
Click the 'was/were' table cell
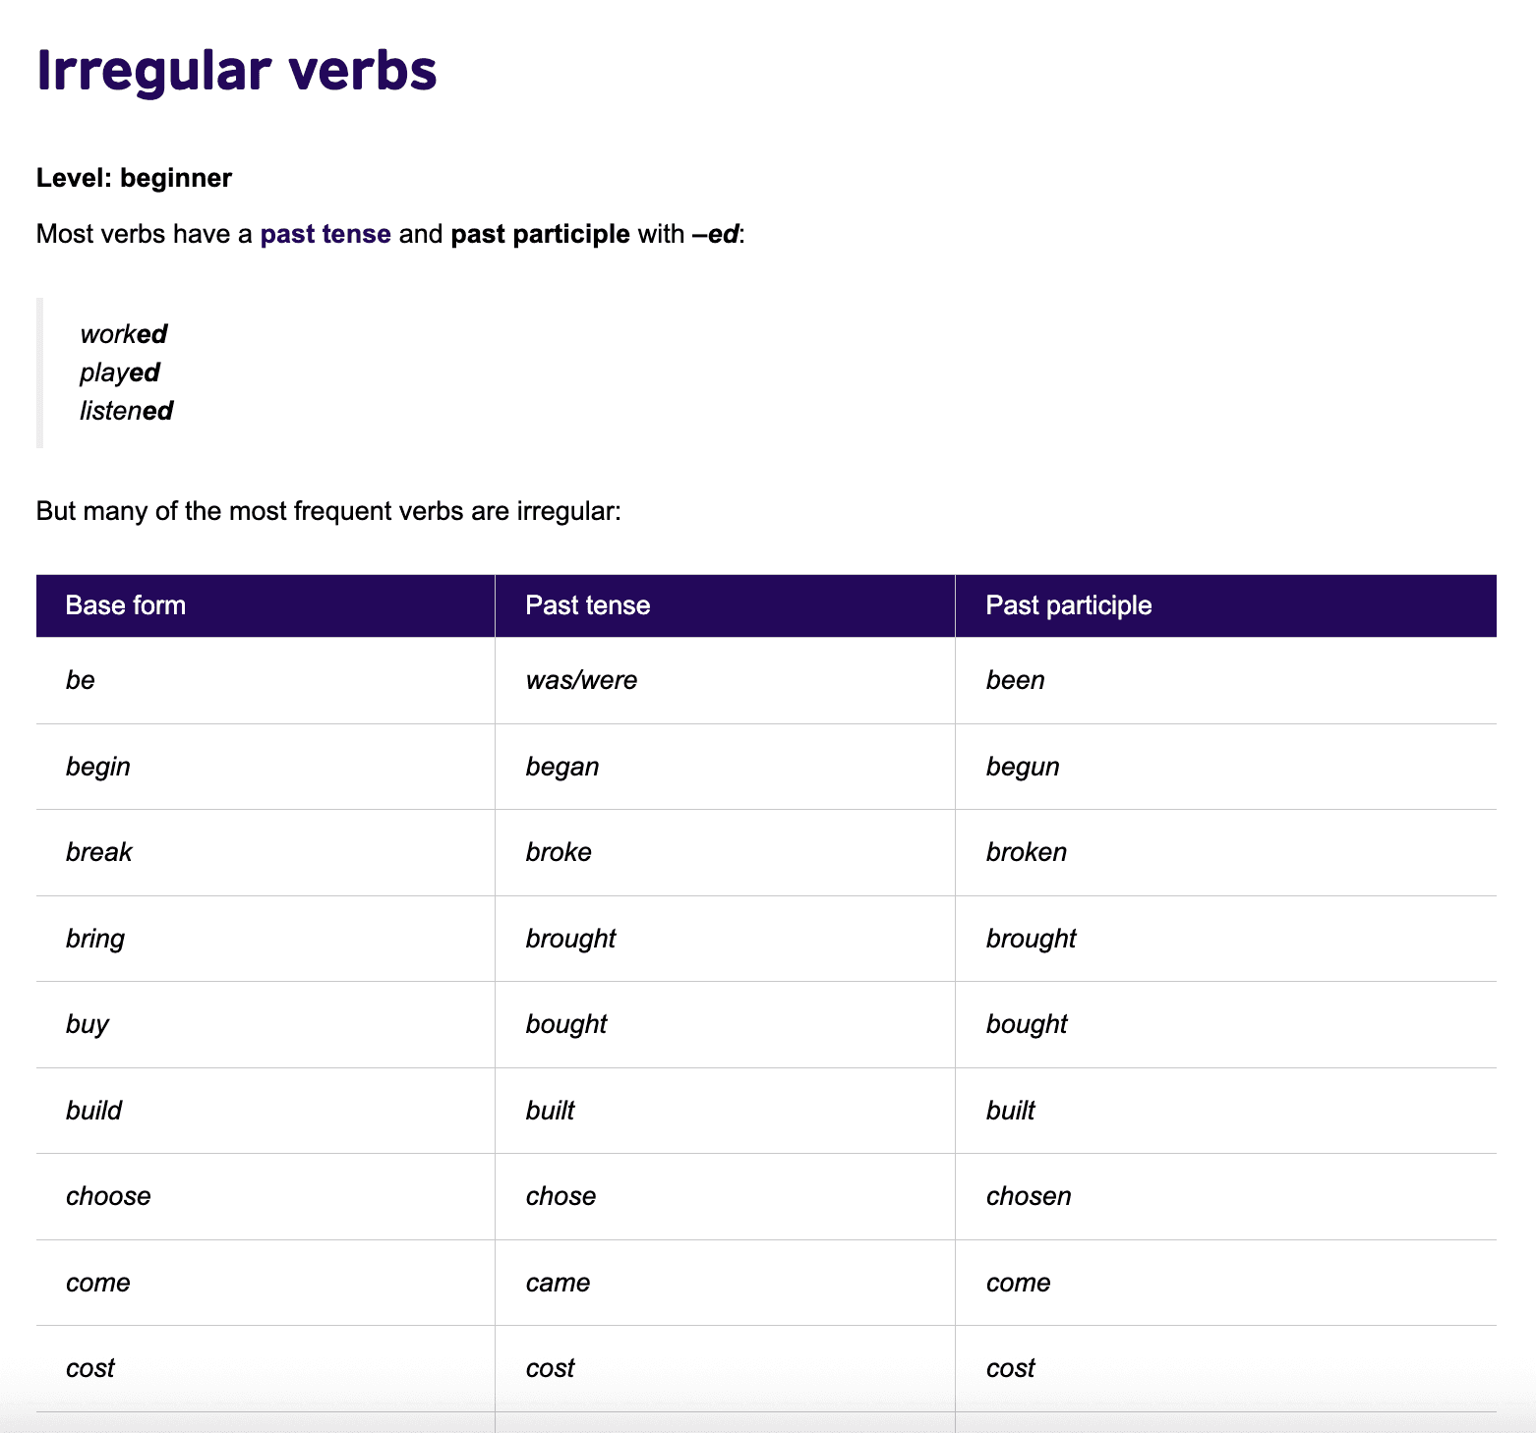tap(581, 680)
